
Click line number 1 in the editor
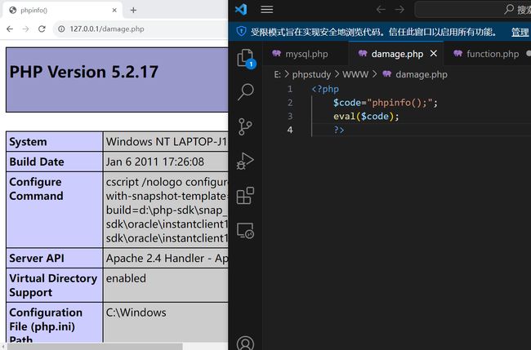coord(290,89)
